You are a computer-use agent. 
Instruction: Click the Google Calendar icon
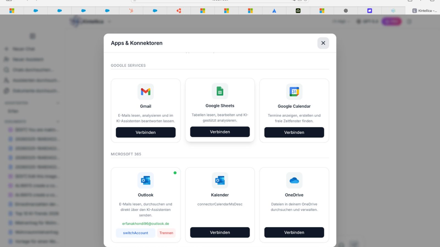coord(294,92)
